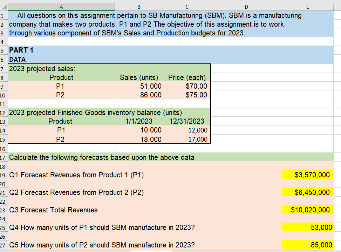Click the 'Sales (units)' header cell
The image size is (341, 252).
tap(139, 77)
